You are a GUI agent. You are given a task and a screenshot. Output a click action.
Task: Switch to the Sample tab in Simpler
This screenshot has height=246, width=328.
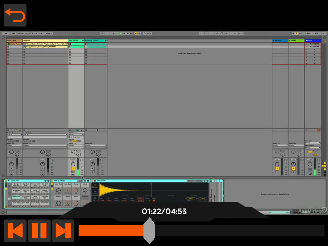pos(190,181)
